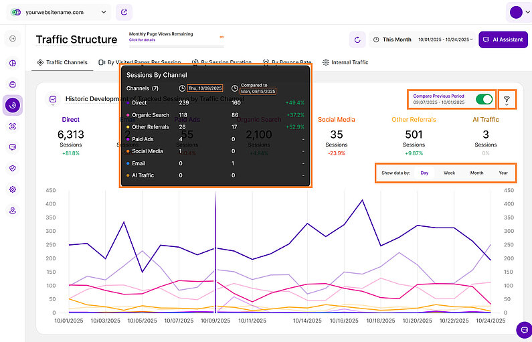Toggle Compare Previous Period switch
The image size is (532, 342).
pos(484,100)
